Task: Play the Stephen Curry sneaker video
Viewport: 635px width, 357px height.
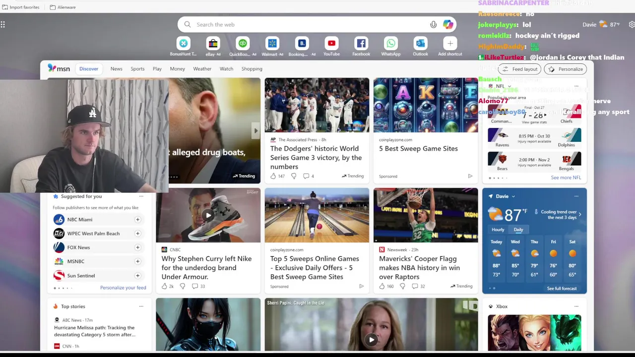Action: tap(208, 215)
